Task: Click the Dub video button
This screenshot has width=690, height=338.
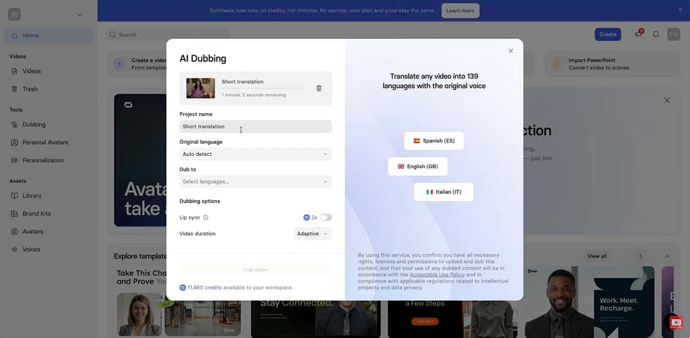Action: [255, 270]
